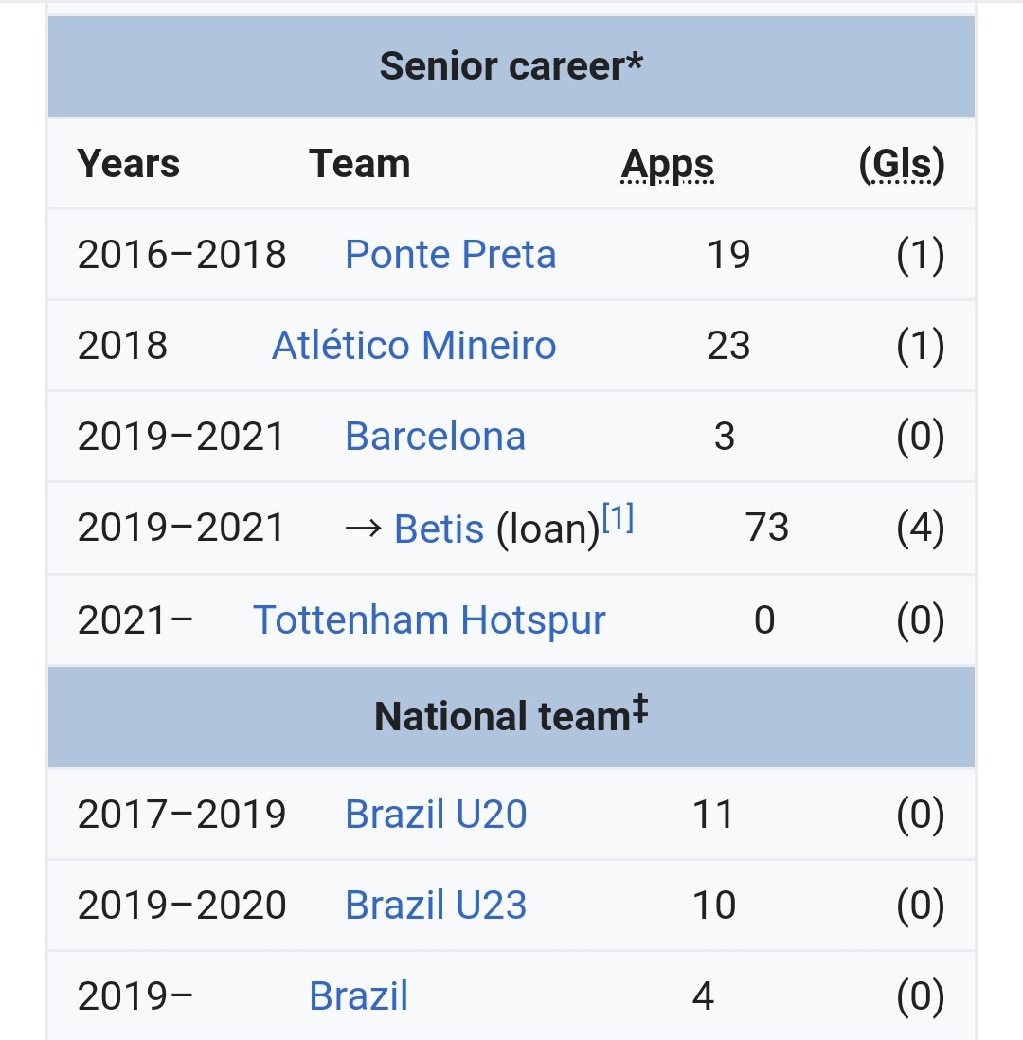The width and height of the screenshot is (1023, 1040).
Task: Click the National team header
Action: (511, 716)
